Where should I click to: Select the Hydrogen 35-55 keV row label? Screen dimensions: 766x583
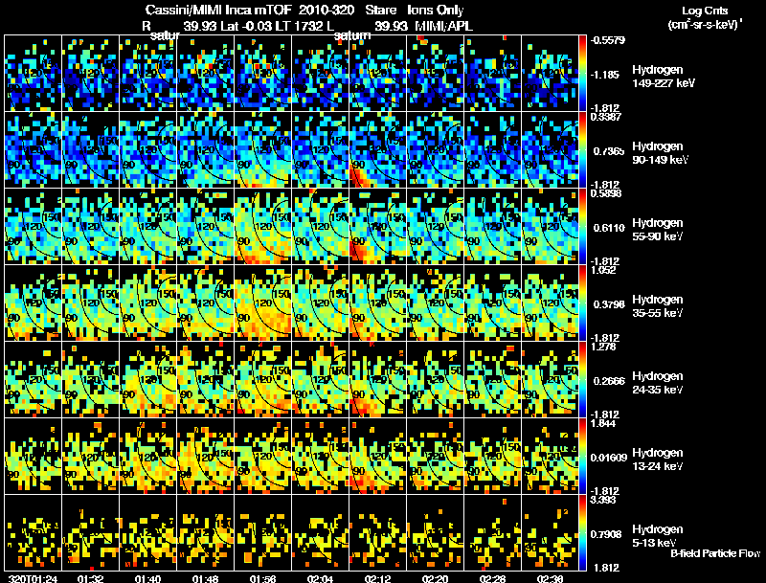click(x=658, y=306)
